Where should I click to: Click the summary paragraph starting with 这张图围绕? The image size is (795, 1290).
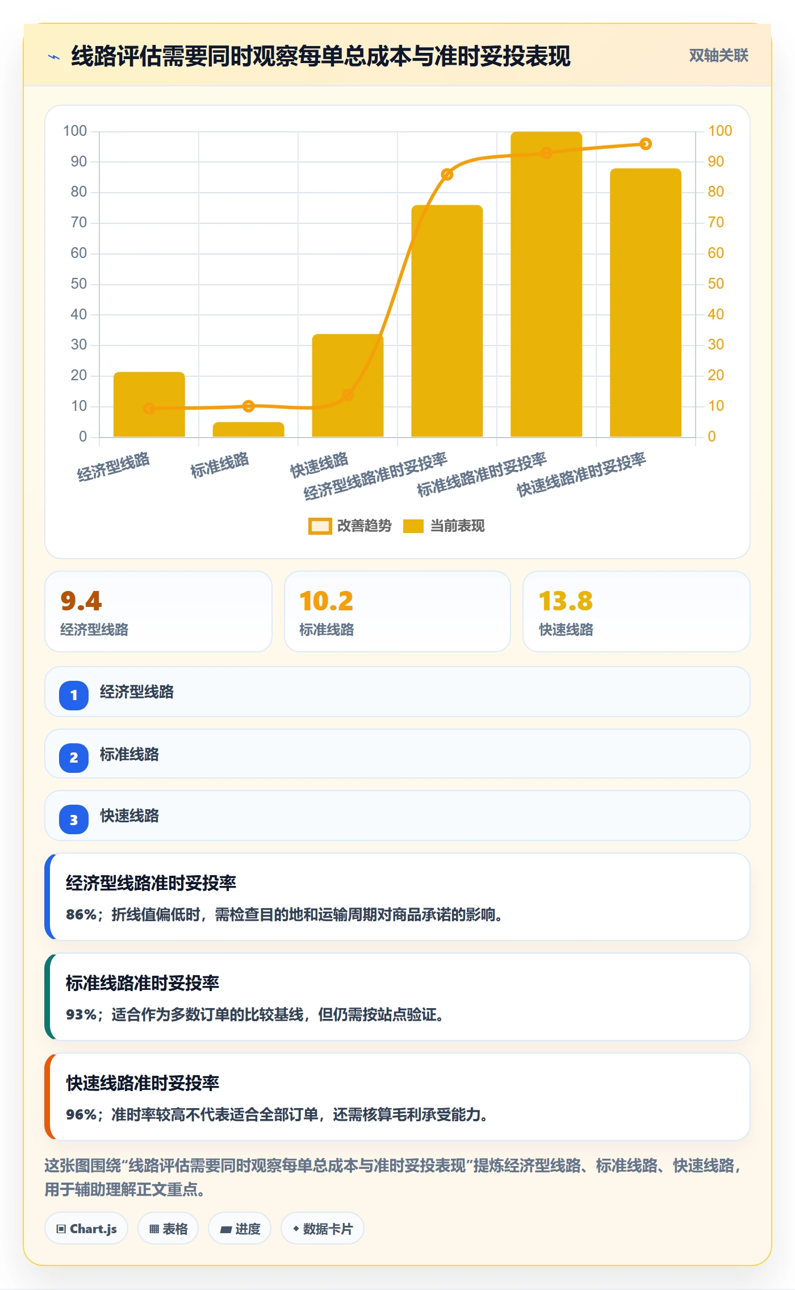tap(393, 1177)
